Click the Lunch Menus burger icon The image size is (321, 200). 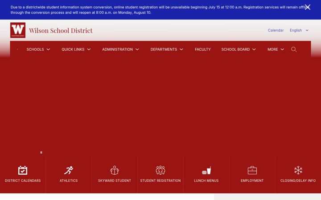[206, 171]
